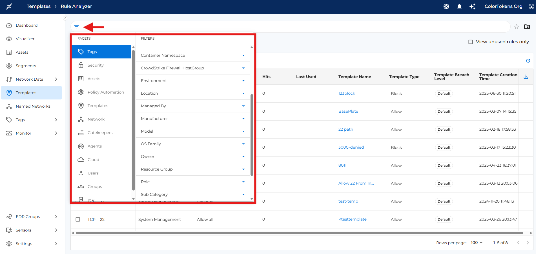Screen dimensions: 536x254
Task: Open the rows per page dropdown
Action: [x=477, y=243]
